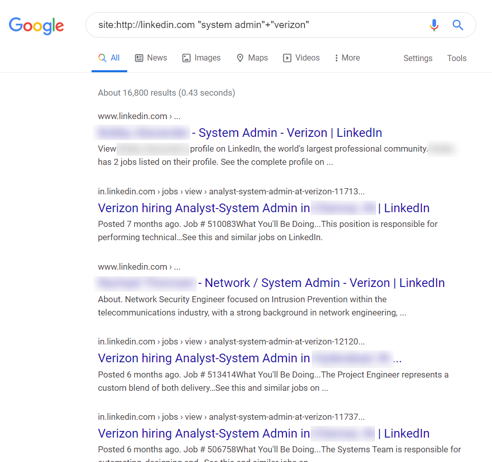Click the Google logo
This screenshot has height=462, width=492.
37,25
